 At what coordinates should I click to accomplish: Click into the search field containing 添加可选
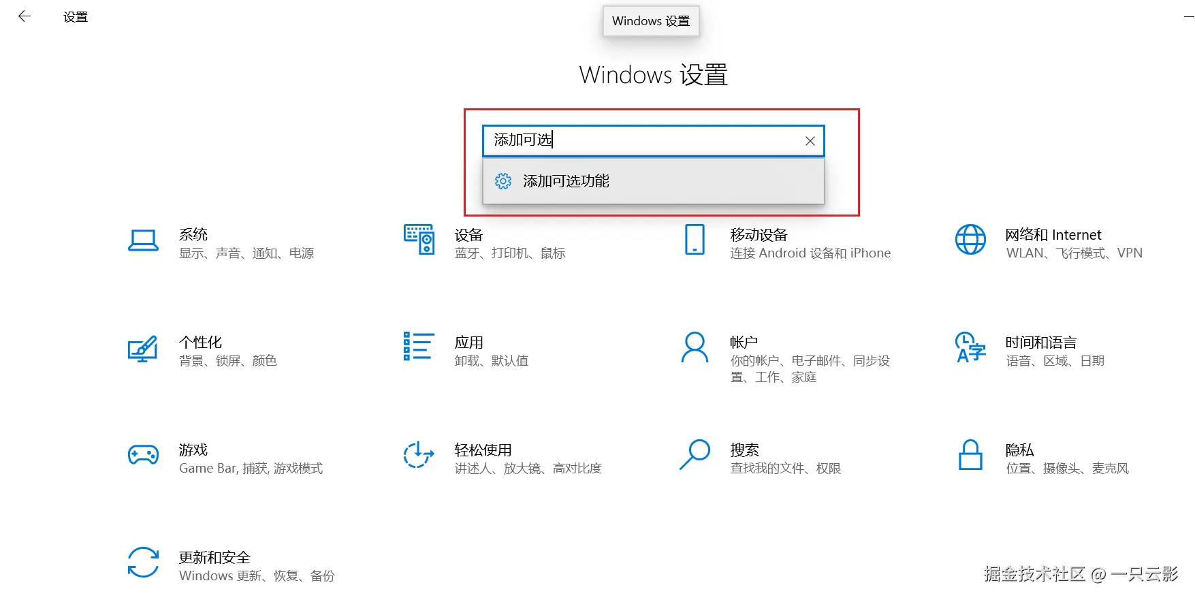coord(654,140)
